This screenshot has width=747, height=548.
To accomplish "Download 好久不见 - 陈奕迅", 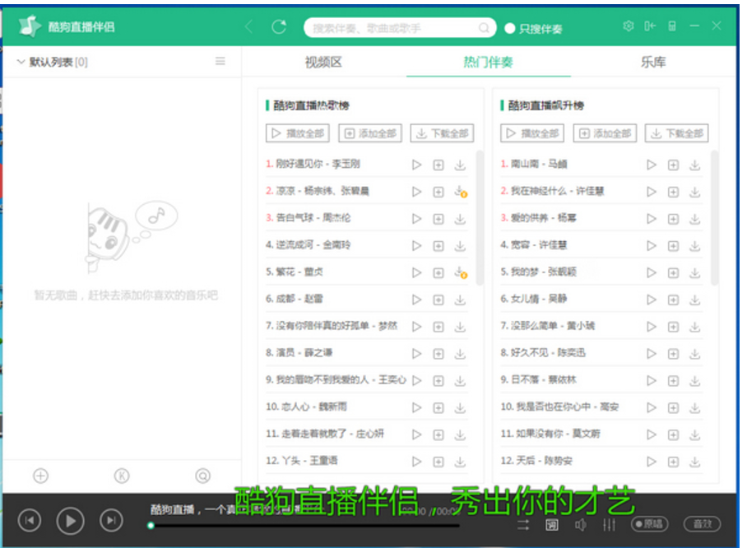I will click(695, 354).
